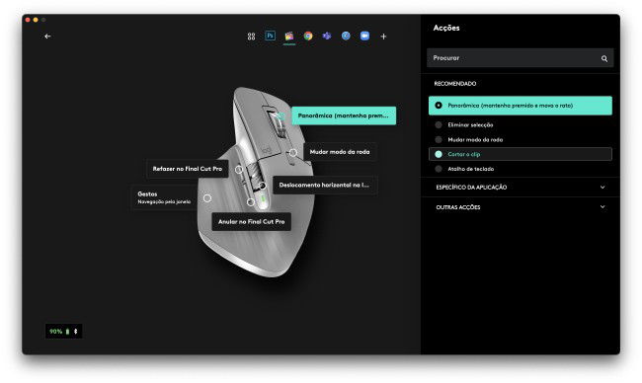
Task: Expand the Outras acções section
Action: pos(520,207)
